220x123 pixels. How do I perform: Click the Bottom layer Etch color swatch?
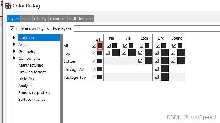point(148,61)
